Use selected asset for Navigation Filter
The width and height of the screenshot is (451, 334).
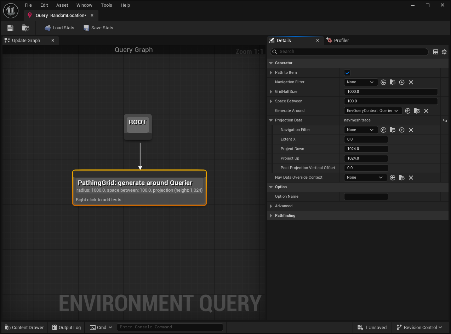[x=383, y=82]
